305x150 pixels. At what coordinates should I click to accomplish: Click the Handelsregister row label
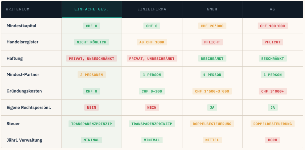tap(22, 42)
